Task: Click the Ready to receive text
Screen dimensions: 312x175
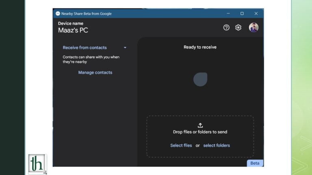Action: tap(200, 47)
